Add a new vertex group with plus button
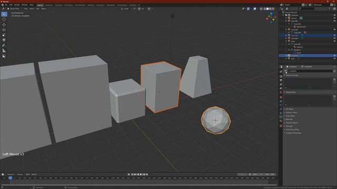This screenshot has width=337, height=189. coord(334,79)
